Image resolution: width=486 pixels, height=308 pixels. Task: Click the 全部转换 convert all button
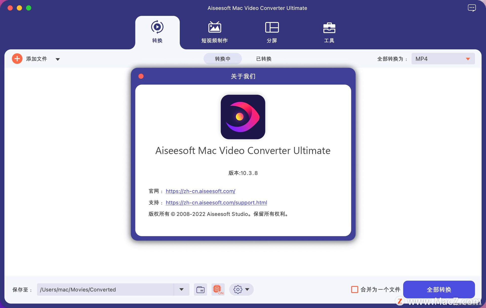point(439,290)
